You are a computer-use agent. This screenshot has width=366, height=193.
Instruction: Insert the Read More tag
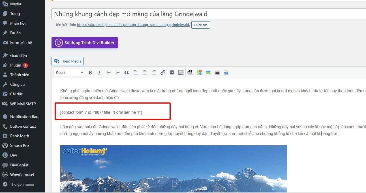pos(172,72)
